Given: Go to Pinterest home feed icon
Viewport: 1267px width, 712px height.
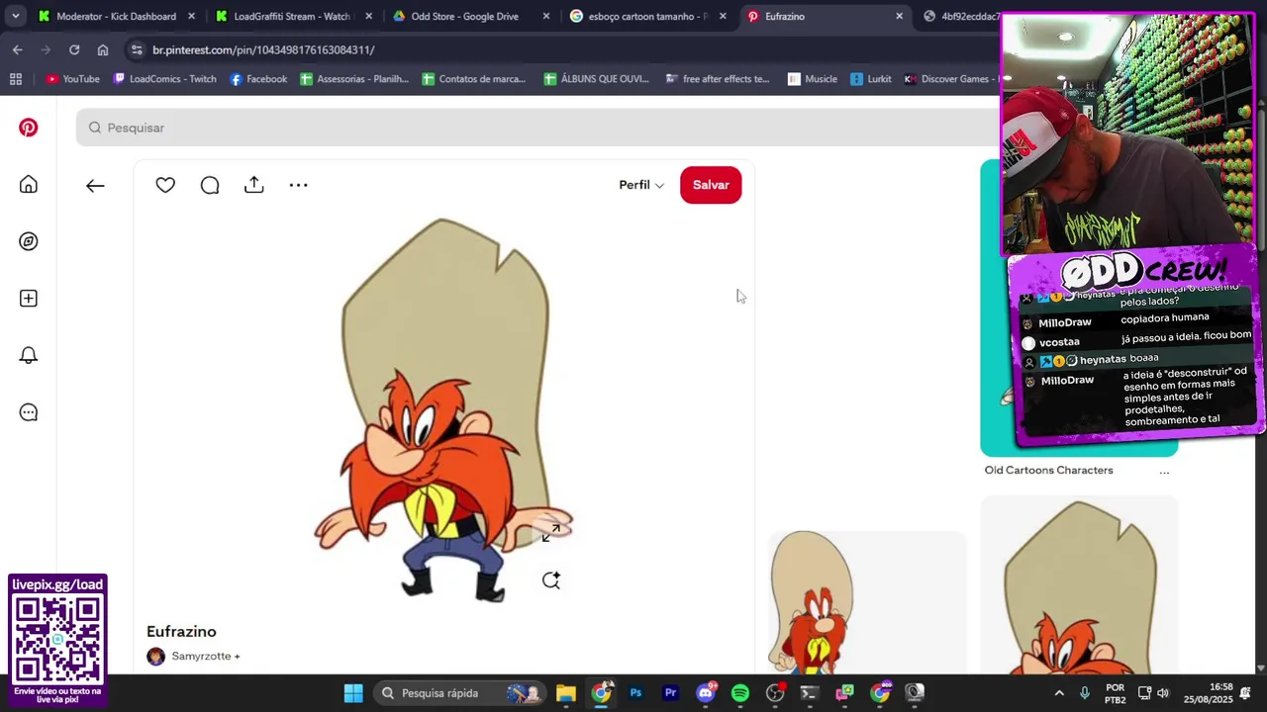Looking at the screenshot, I should pos(29,185).
